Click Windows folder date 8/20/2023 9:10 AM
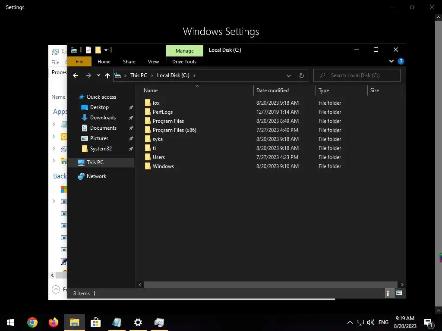 point(278,166)
